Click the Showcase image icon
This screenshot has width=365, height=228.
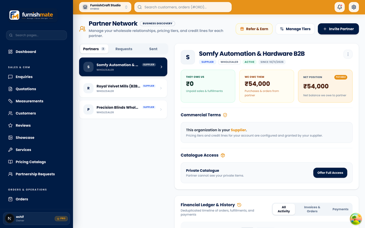click(10, 138)
